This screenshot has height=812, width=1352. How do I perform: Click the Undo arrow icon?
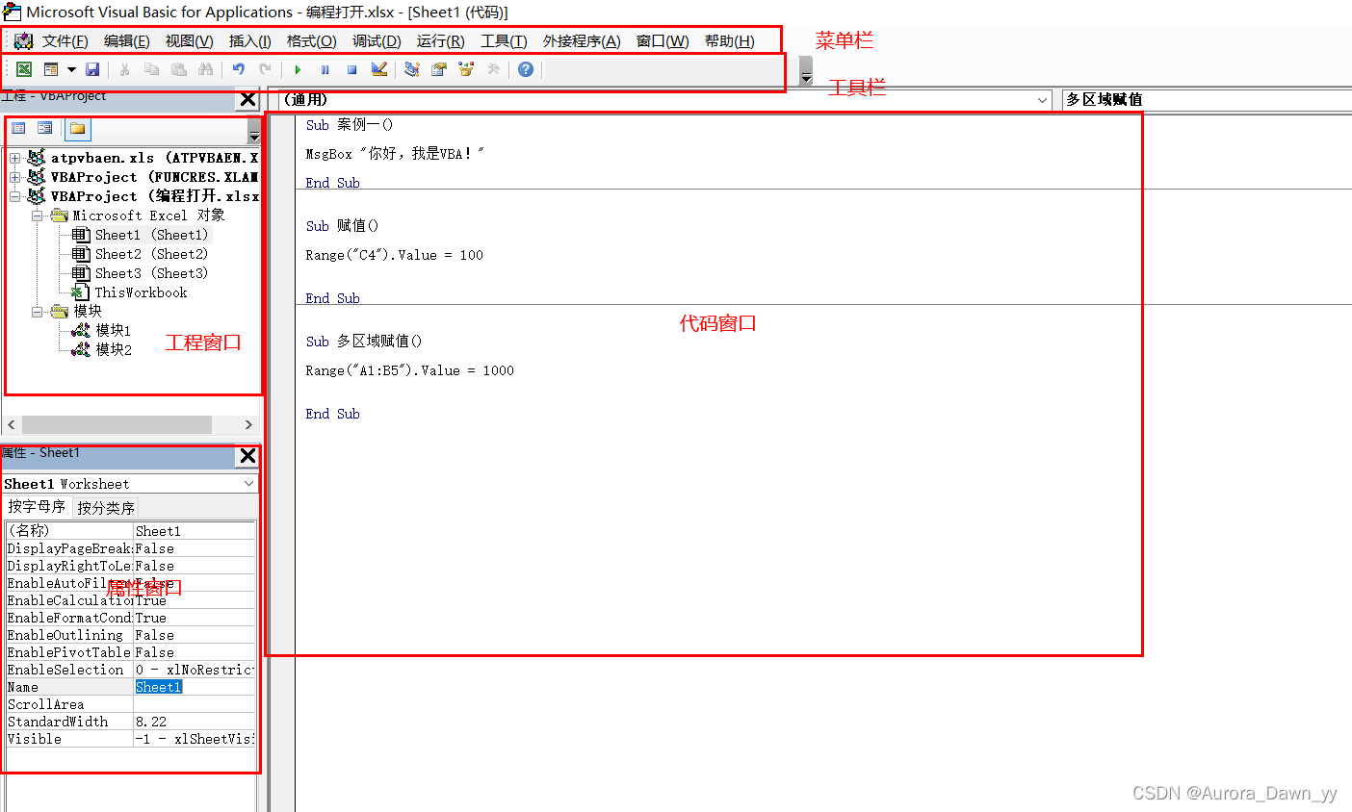(238, 69)
